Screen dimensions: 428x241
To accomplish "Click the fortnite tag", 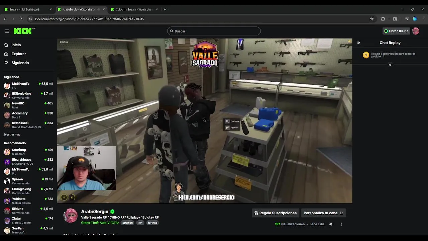I will (x=152, y=223).
